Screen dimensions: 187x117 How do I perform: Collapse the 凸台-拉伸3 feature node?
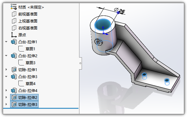(6, 77)
